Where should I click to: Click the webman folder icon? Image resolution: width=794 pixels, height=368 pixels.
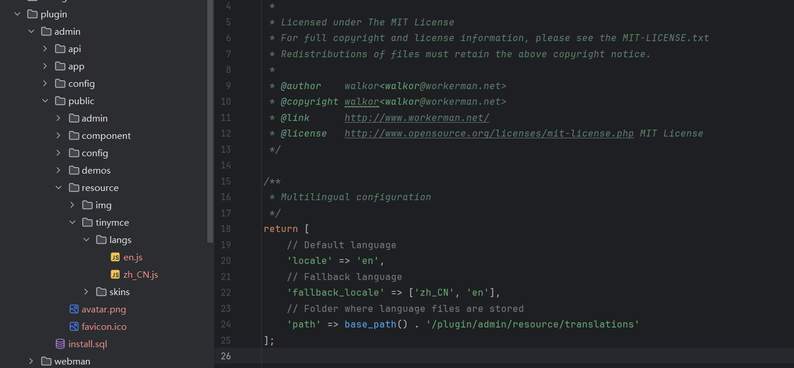tap(46, 361)
